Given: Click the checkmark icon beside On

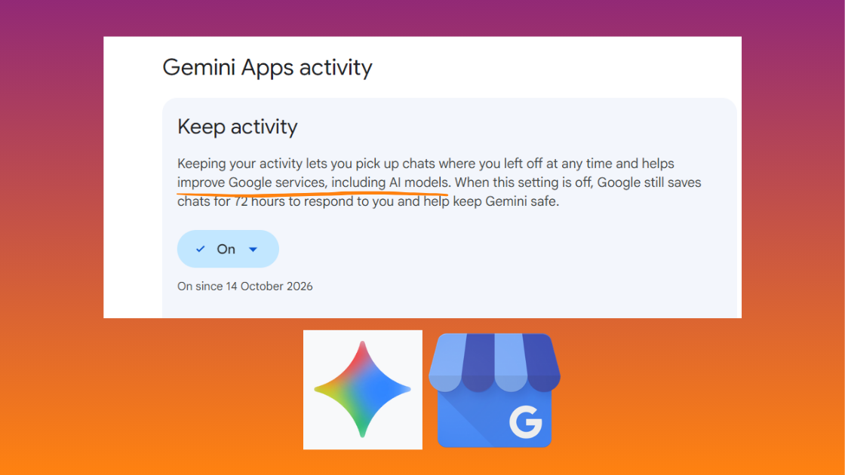Looking at the screenshot, I should (201, 249).
